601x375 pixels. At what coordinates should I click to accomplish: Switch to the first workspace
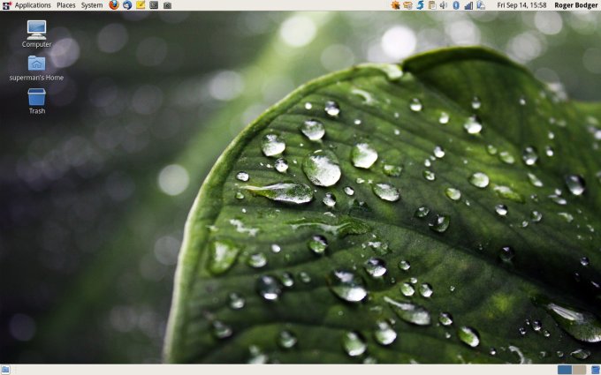pos(565,370)
